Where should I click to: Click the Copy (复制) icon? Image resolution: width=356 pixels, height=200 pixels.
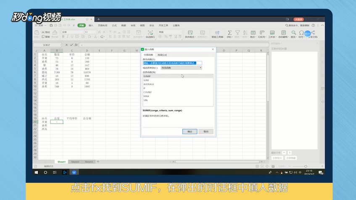click(43, 36)
